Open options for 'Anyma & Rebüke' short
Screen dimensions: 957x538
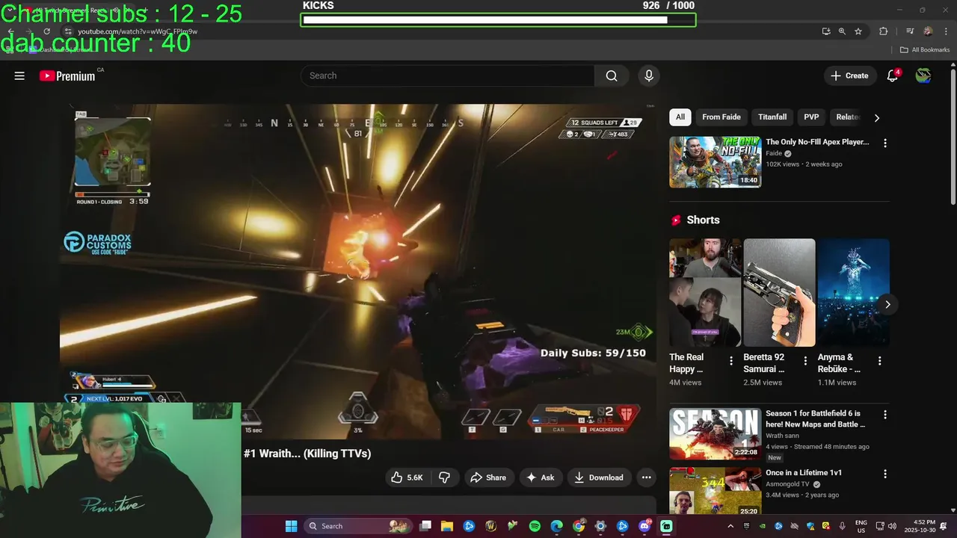[x=880, y=361]
